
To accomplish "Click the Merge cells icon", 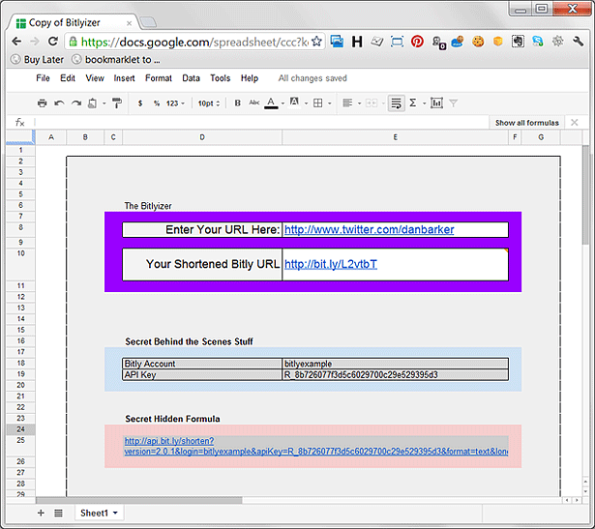I will click(372, 103).
